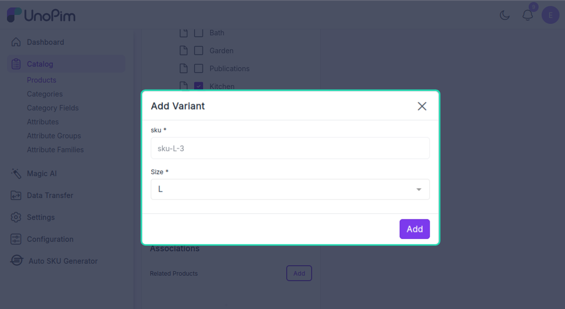Click Add button for Related Products
The width and height of the screenshot is (565, 309).
click(x=299, y=273)
